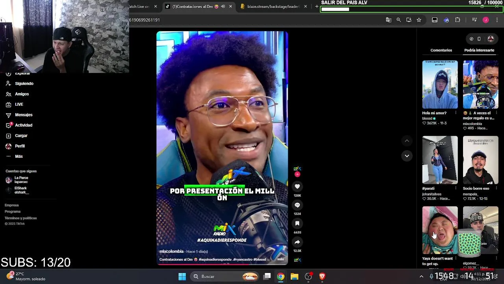Open options dots beside 'Hola mi amor?'
The height and width of the screenshot is (284, 504).
(x=456, y=113)
